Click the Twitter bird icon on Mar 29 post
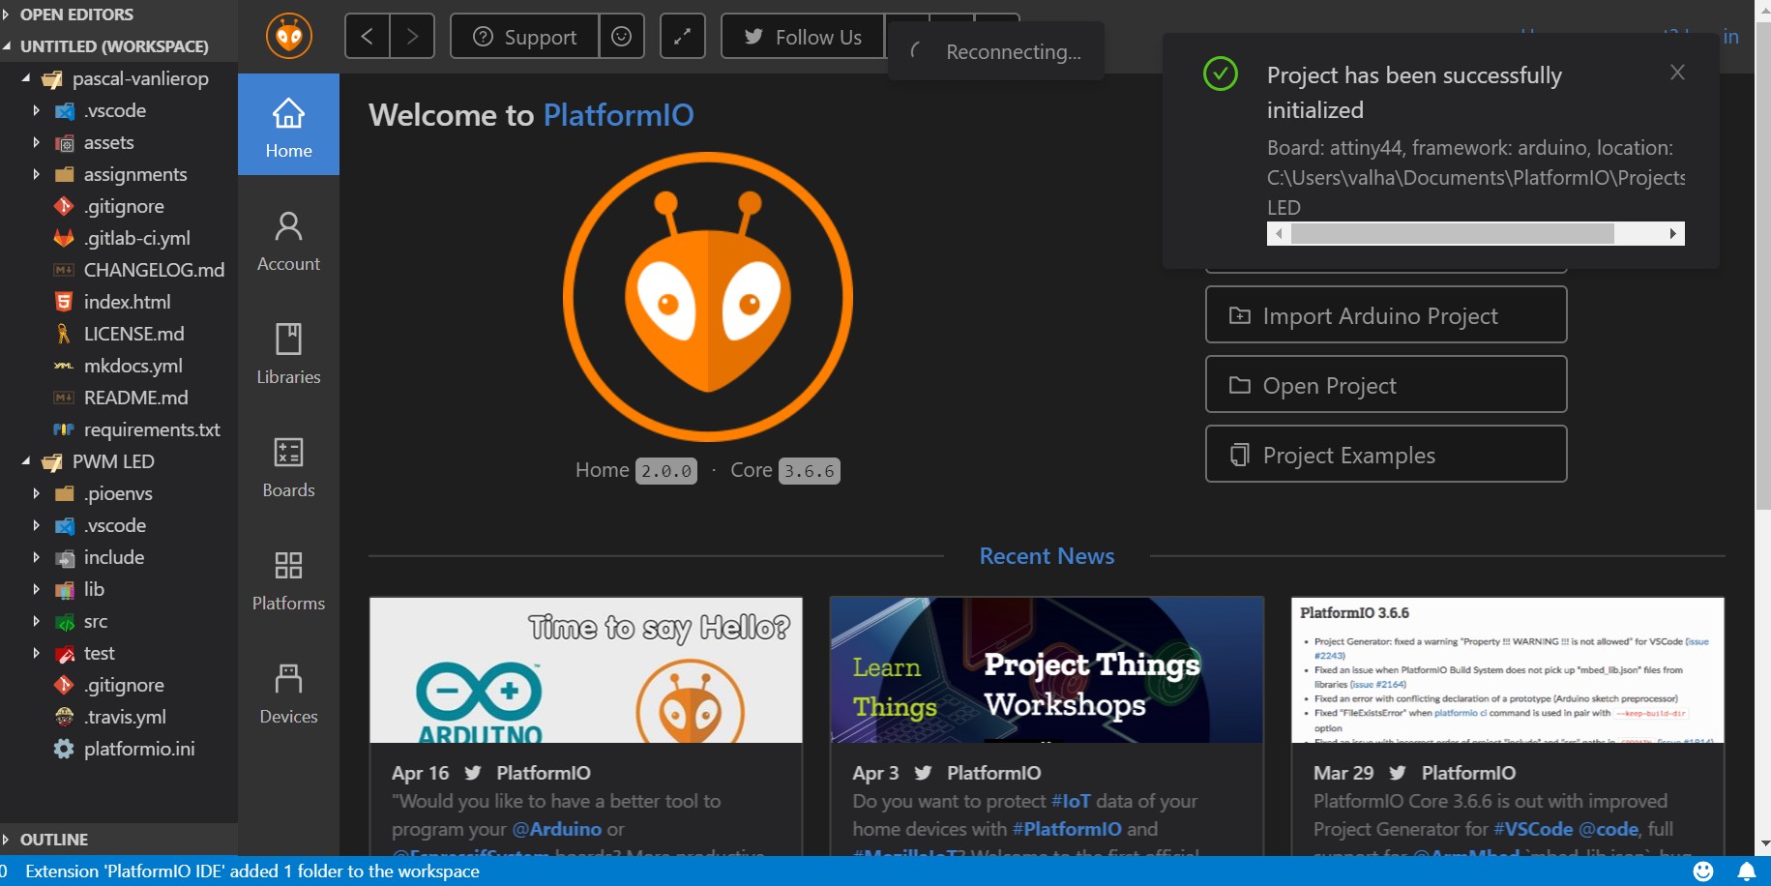The width and height of the screenshot is (1771, 886). coord(1398,773)
